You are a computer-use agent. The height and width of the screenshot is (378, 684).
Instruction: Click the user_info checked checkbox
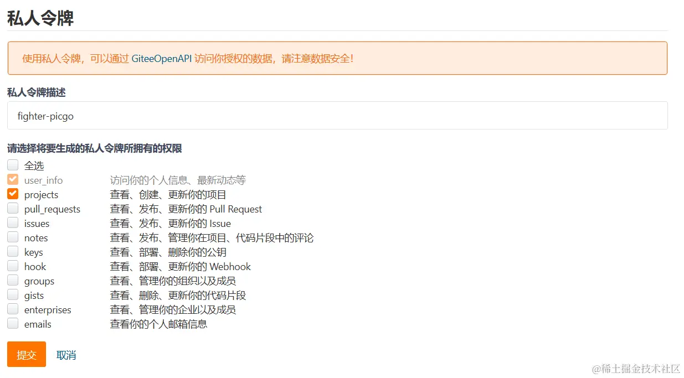(x=13, y=179)
